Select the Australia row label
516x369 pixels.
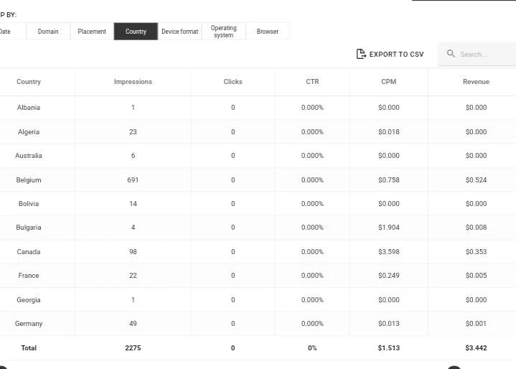click(x=29, y=155)
